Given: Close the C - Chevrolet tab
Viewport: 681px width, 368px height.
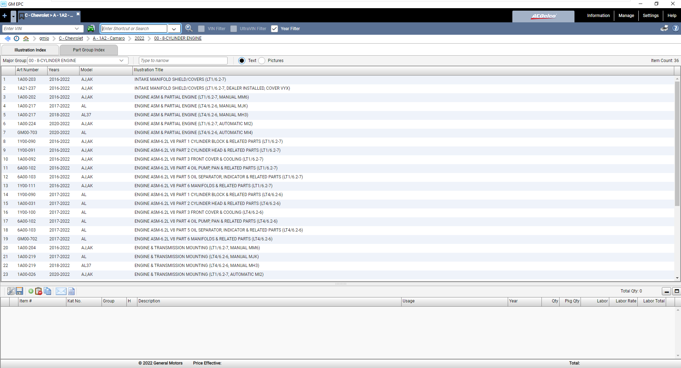Looking at the screenshot, I should click(78, 14).
